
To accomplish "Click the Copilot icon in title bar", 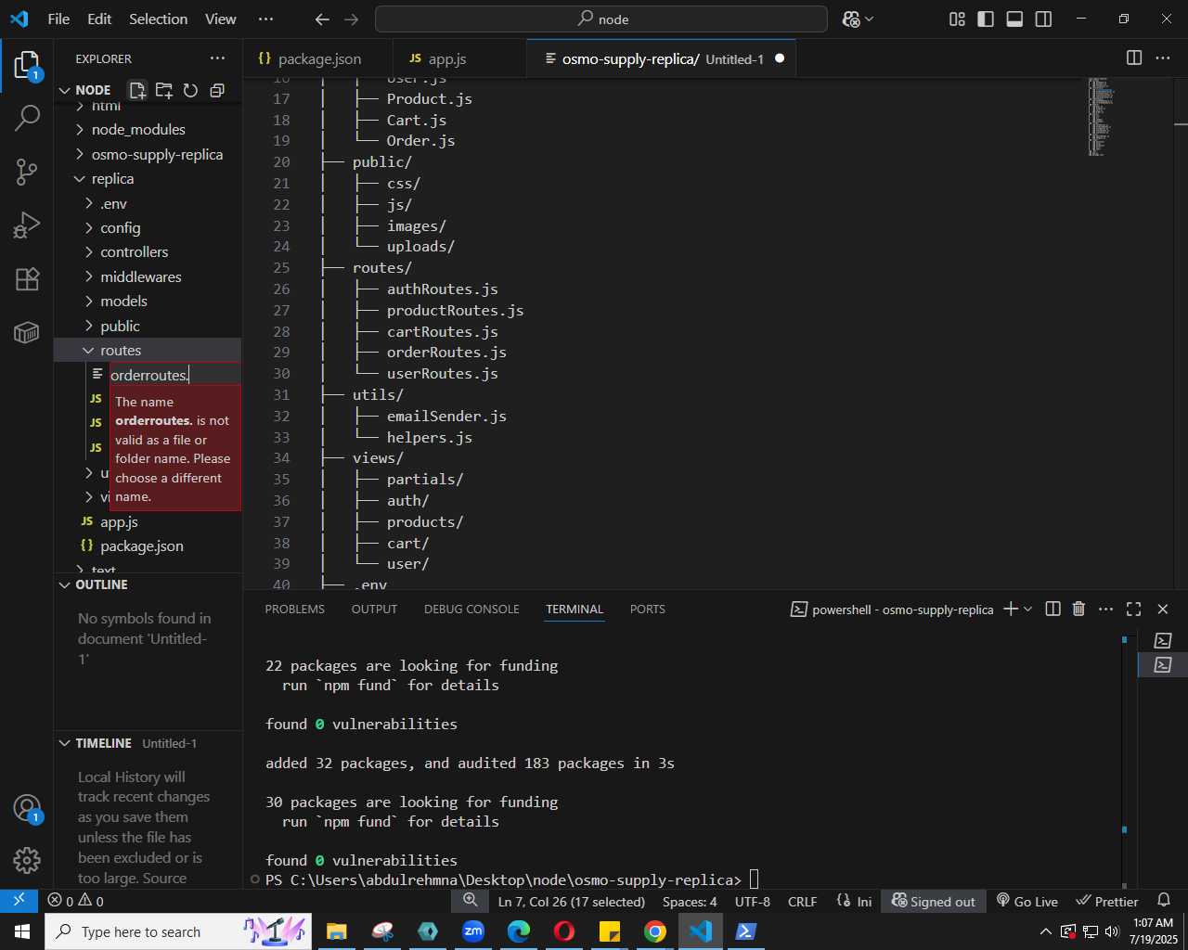I will pos(851,19).
